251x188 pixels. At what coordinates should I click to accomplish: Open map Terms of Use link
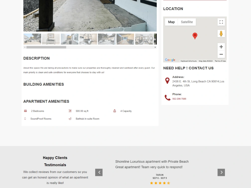coord(220,61)
